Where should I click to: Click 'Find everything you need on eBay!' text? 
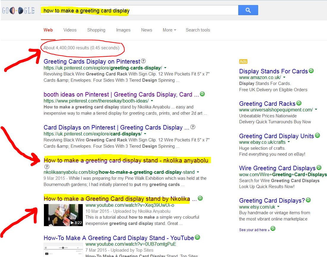(272, 154)
